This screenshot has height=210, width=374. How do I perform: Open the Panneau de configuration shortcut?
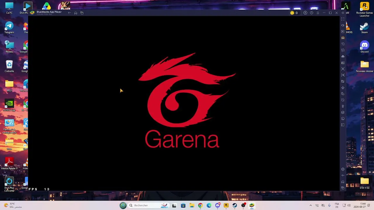[x=9, y=127]
